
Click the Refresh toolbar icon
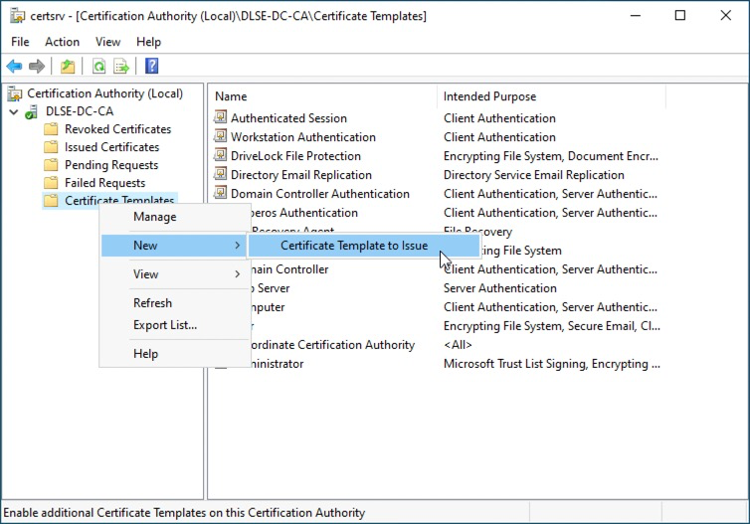[98, 67]
